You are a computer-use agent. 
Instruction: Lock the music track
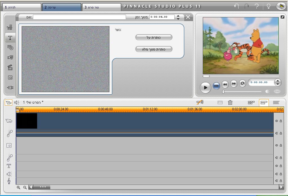point(281,181)
